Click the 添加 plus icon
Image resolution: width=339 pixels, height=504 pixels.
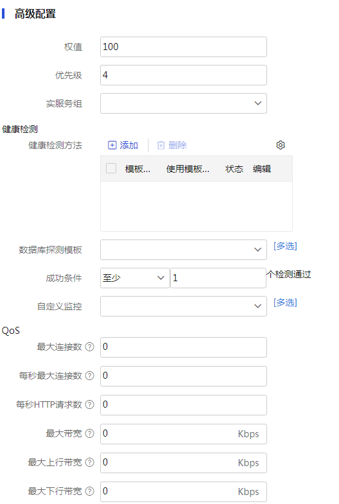[112, 145]
